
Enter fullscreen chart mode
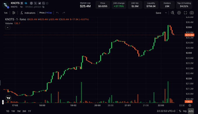click(185, 13)
